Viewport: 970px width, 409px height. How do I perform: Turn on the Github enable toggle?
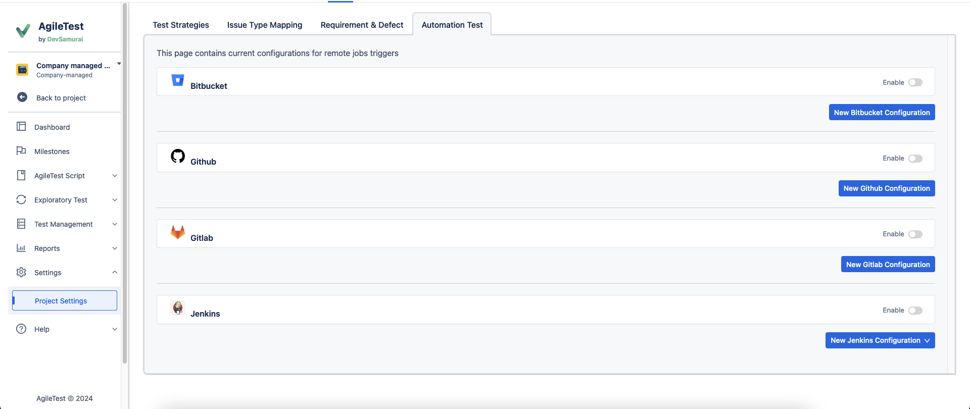click(915, 159)
